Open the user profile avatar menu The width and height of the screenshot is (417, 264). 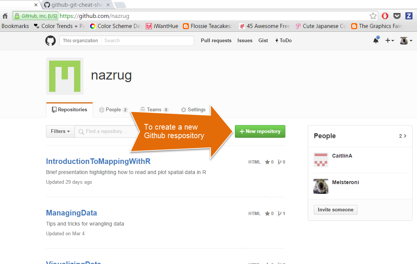406,40
